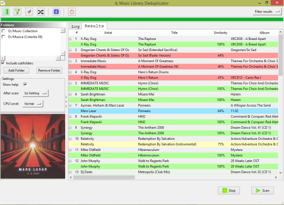Click the Scan button
The width and height of the screenshot is (284, 205).
(262, 190)
